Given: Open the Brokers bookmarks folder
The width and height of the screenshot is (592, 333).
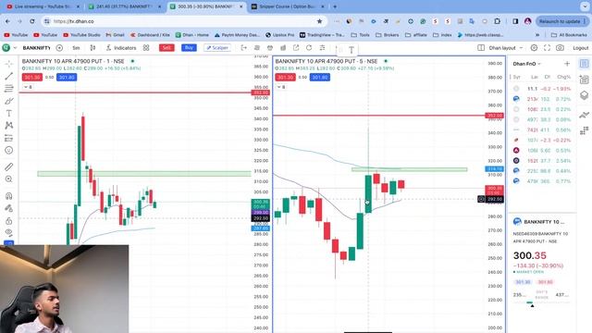Looking at the screenshot, I should (x=388, y=35).
